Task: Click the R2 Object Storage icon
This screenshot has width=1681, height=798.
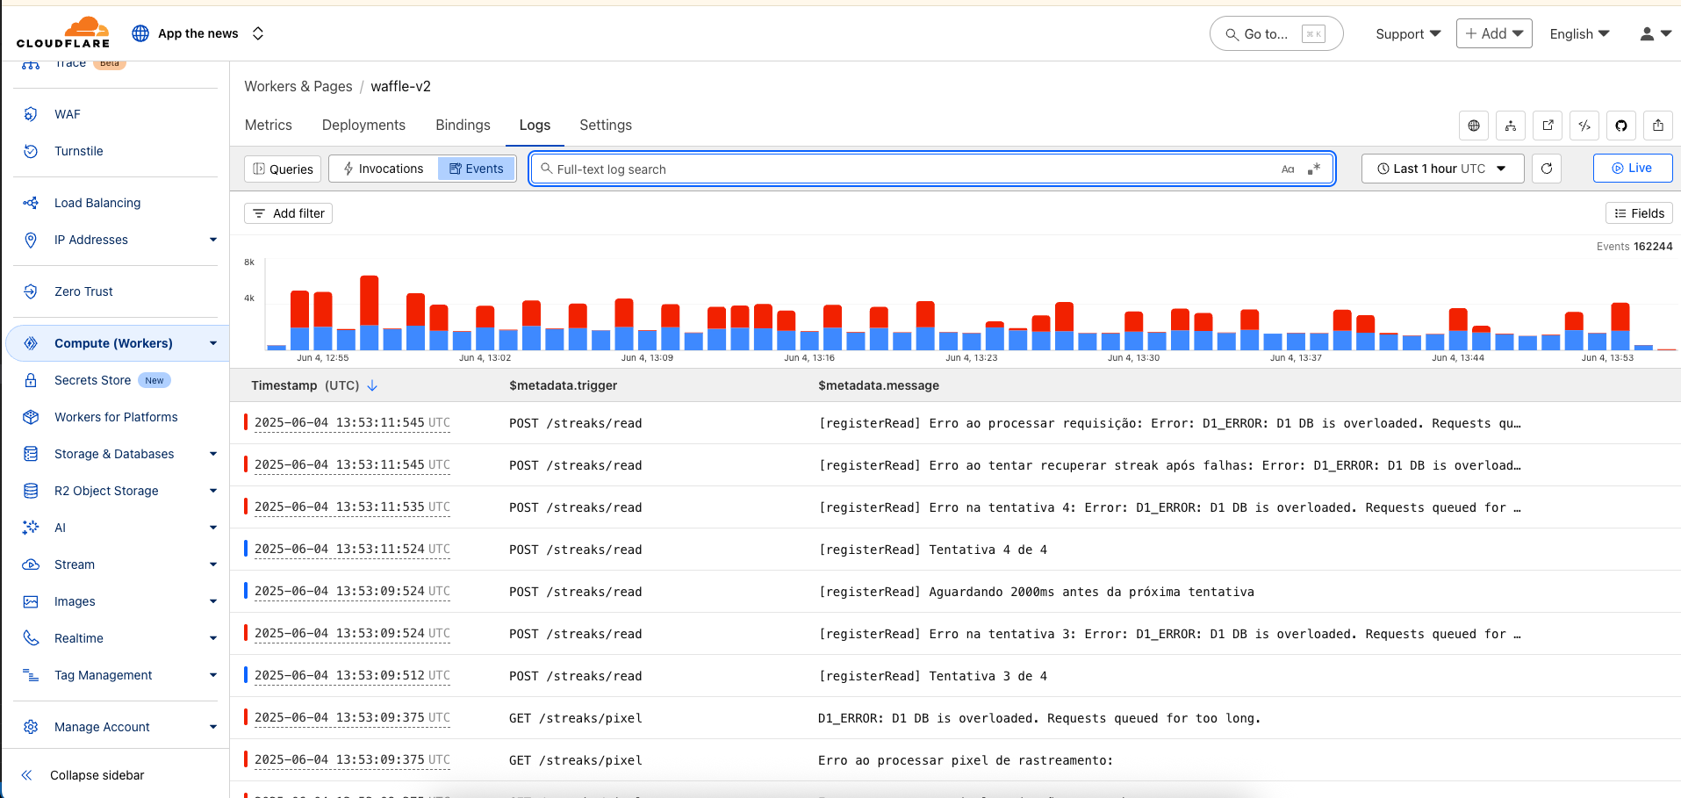Action: tap(31, 491)
